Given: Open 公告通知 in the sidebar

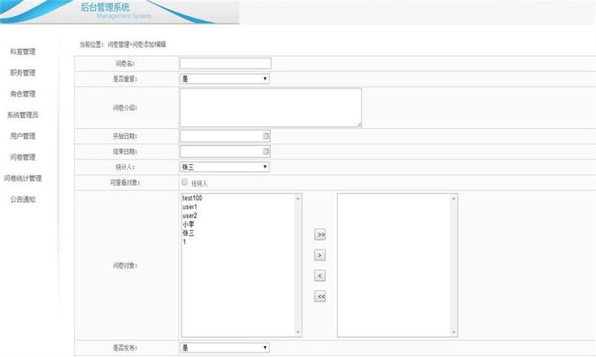Looking at the screenshot, I should click(23, 199).
